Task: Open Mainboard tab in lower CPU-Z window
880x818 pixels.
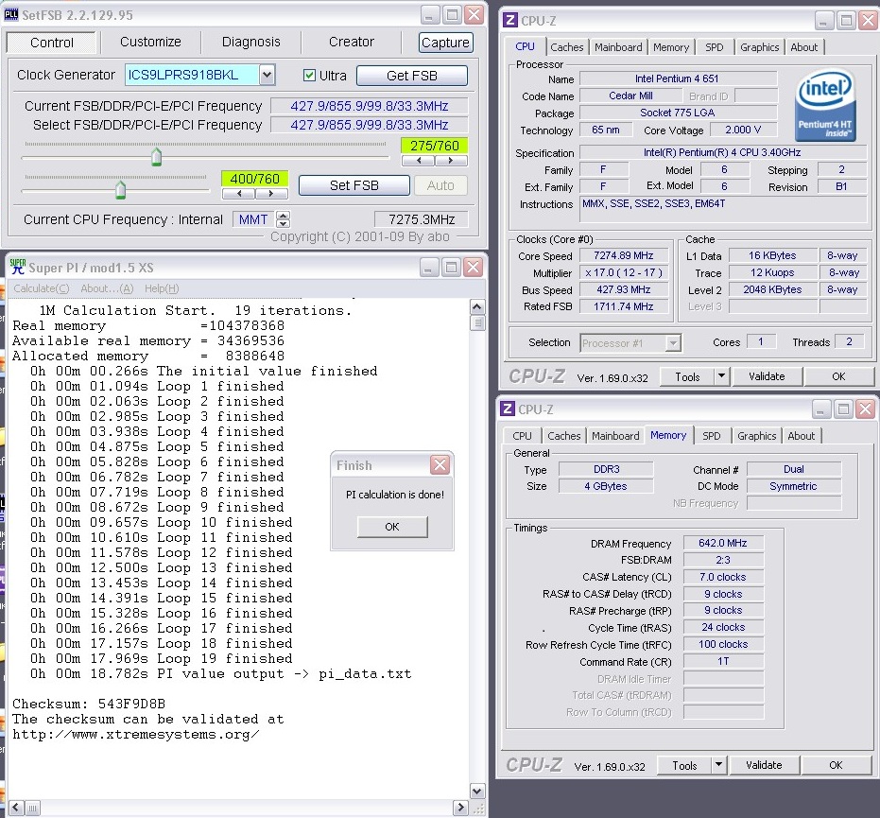Action: click(615, 436)
